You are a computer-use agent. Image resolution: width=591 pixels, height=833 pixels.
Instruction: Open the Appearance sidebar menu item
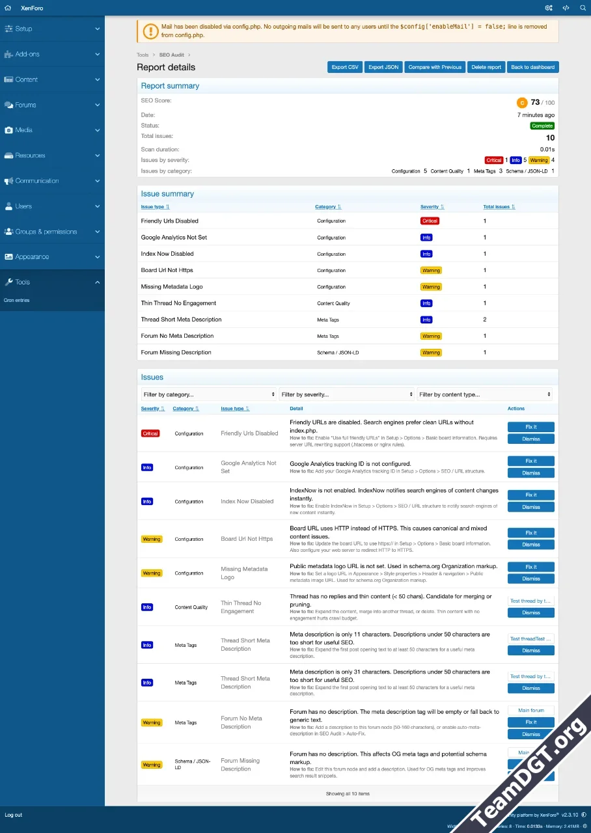32,256
